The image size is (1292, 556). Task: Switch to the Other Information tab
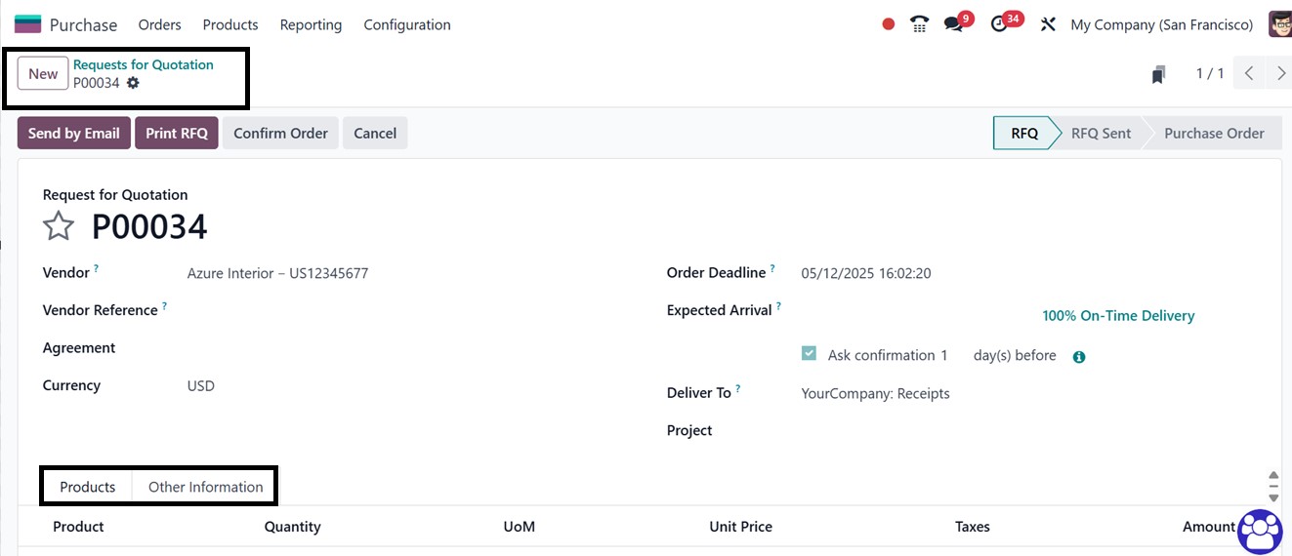coord(205,487)
